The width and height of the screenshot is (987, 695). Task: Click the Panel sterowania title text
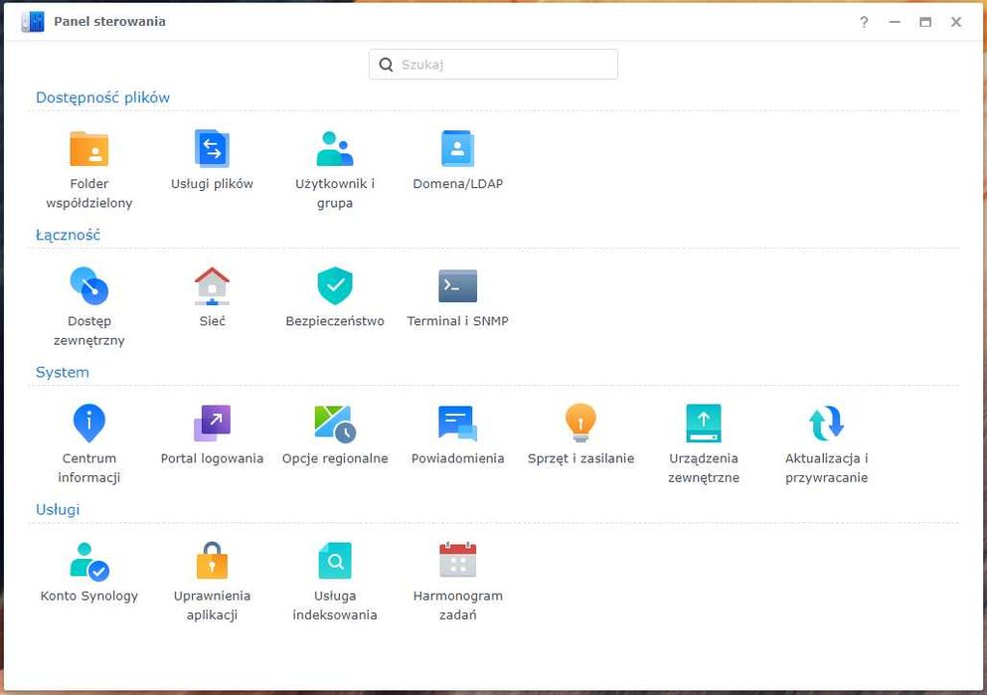(x=109, y=22)
